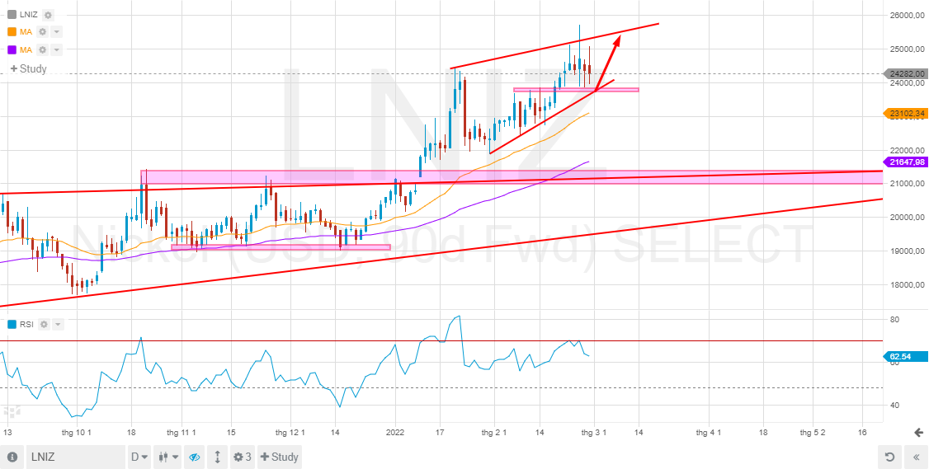Click the RSI axis value 80
The width and height of the screenshot is (929, 469).
pos(896,320)
